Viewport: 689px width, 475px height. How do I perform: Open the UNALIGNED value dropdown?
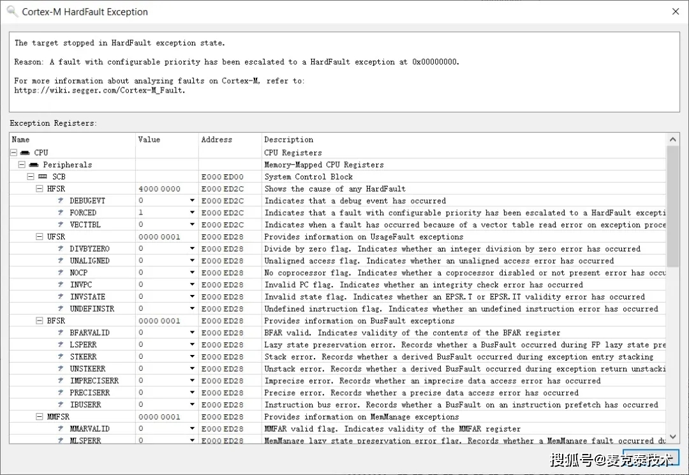(x=192, y=261)
